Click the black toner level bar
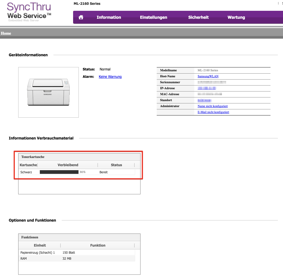Screen dimensions: 283x277 click(x=59, y=172)
